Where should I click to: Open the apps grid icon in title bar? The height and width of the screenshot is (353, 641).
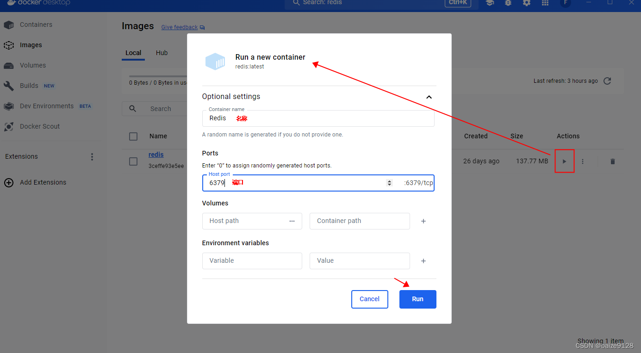pos(545,3)
